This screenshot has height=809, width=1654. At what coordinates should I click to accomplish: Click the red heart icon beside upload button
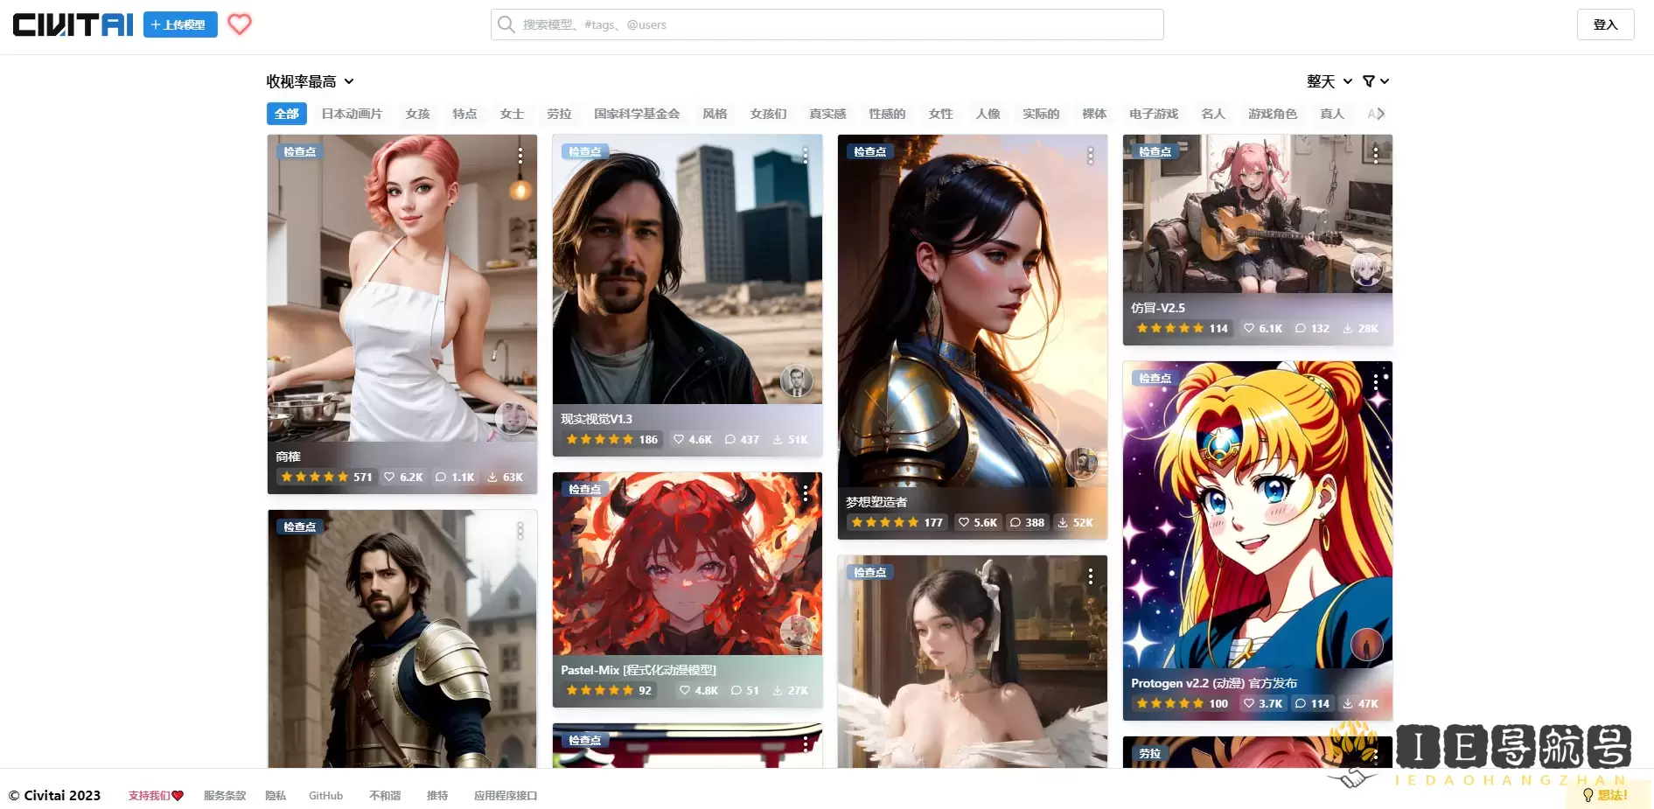[240, 24]
